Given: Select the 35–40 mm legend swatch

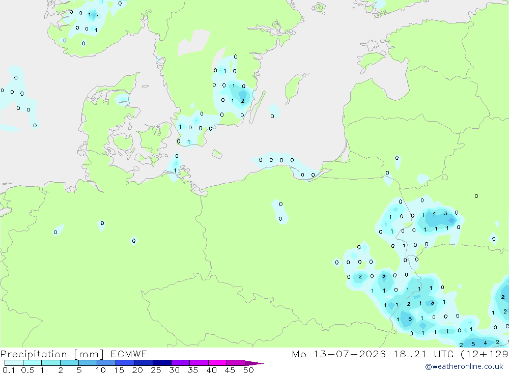Looking at the screenshot, I should (x=199, y=363).
